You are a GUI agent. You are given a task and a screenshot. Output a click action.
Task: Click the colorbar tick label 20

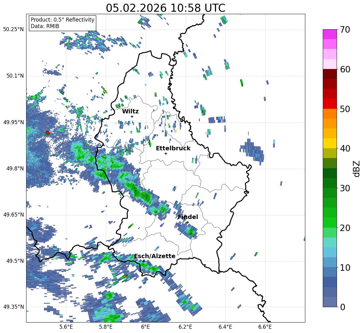click(345, 228)
